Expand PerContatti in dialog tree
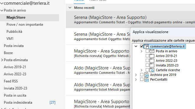The image size is (195, 109). tap(136, 79)
